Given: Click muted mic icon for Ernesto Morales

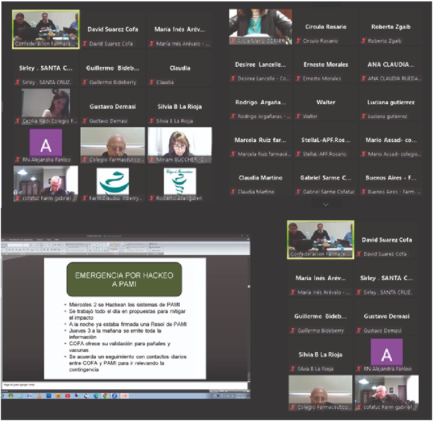Looking at the screenshot, I should (298, 79).
